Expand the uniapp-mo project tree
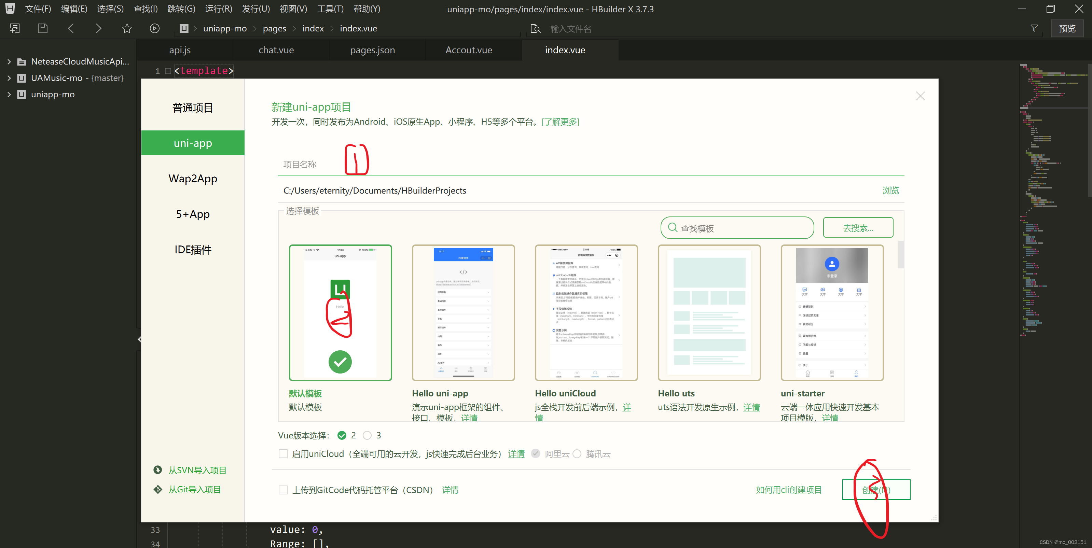1092x548 pixels. point(9,94)
